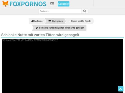Viewport: 125px width, 93px height.
Task: Open the sidebar menu toggle icon
Action: (x=52, y=4)
